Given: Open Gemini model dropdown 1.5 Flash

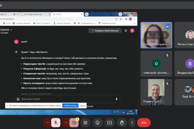Looking at the screenshot, I should tap(6, 31).
